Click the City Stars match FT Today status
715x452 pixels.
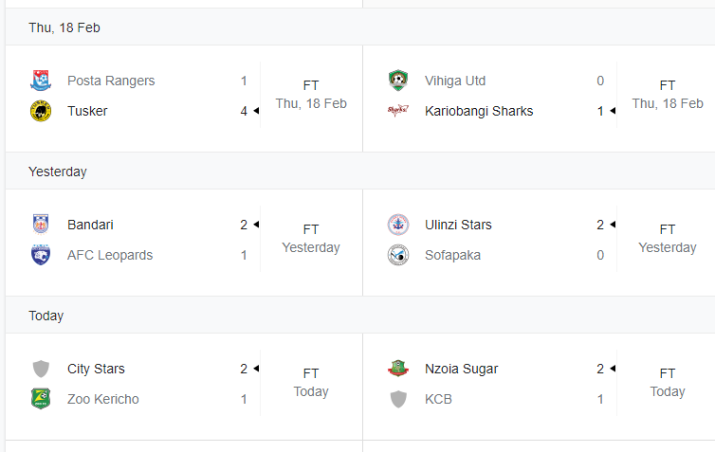click(x=311, y=383)
